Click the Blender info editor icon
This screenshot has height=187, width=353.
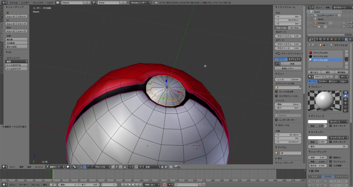pos(4,2)
